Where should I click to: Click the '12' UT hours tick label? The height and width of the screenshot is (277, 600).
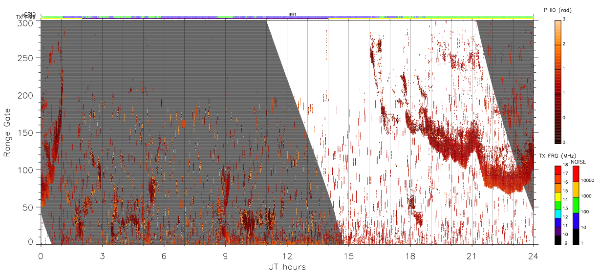287,256
